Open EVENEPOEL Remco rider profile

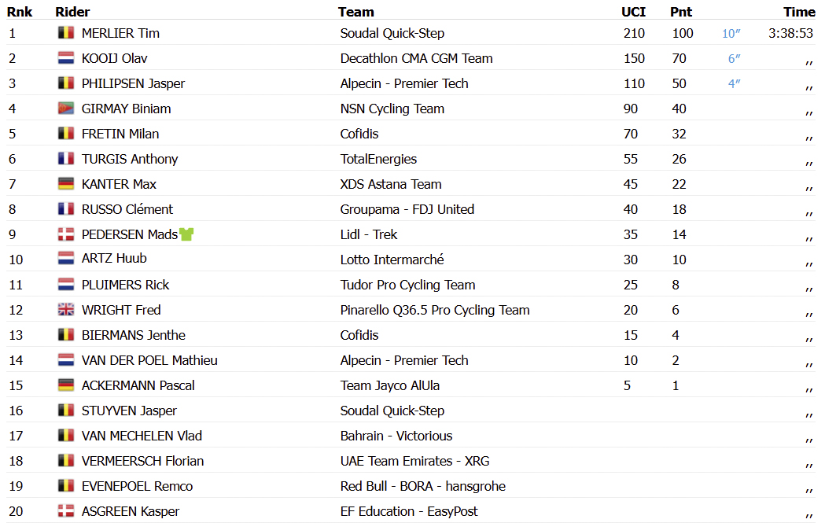[138, 486]
